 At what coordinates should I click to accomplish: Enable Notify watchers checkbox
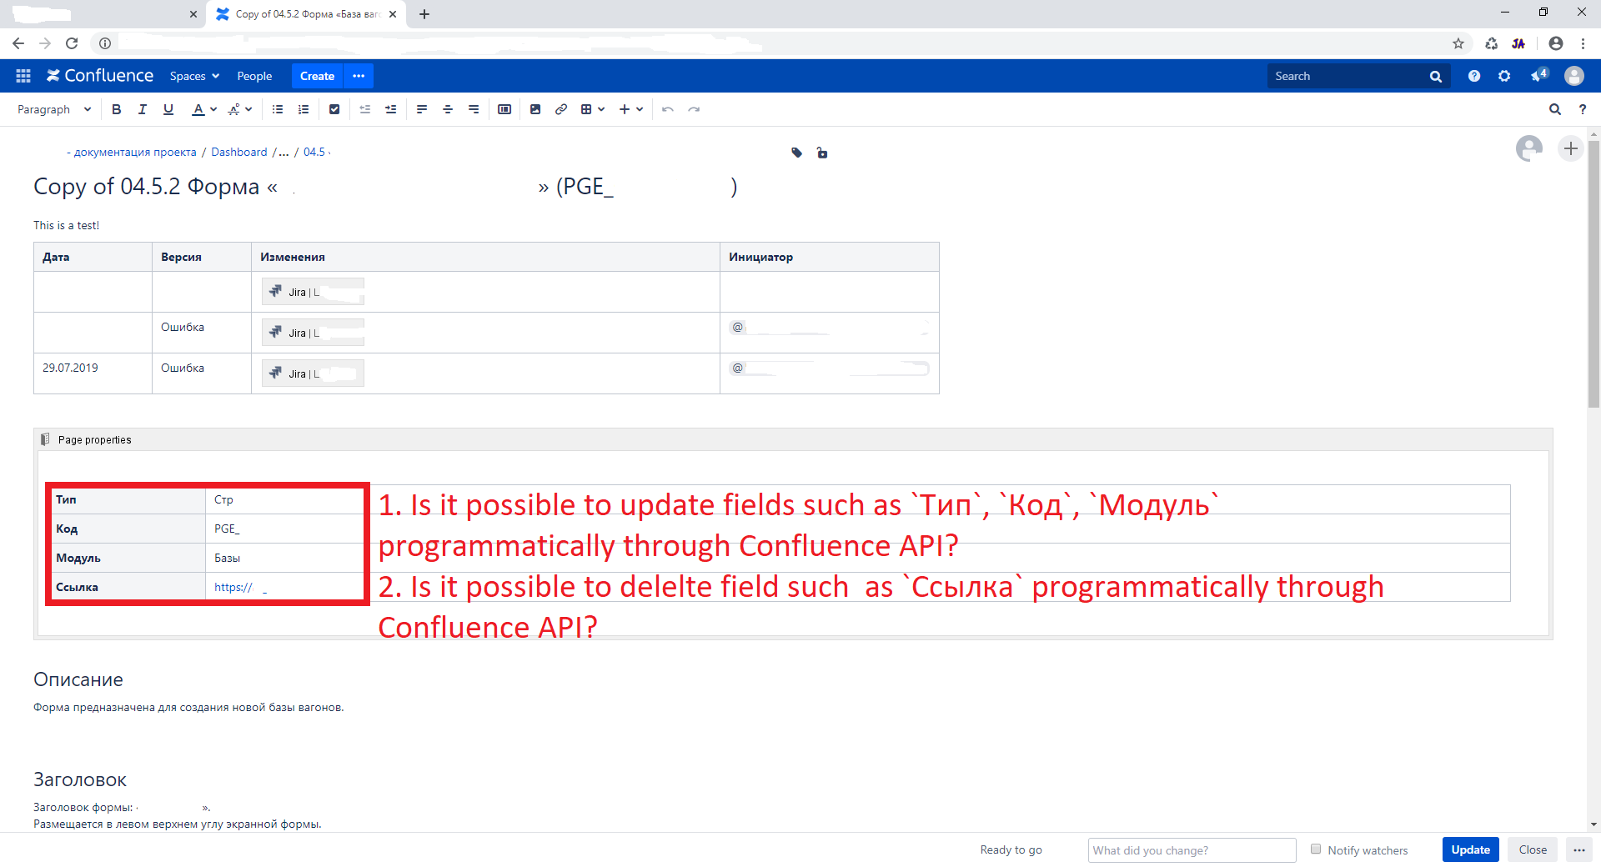pos(1316,849)
